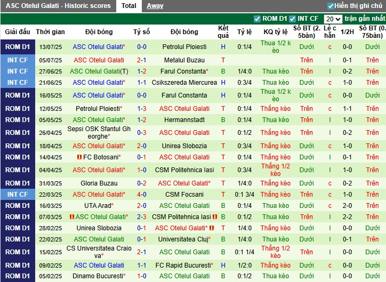Open the 2-3 score from 07/03/25 match
Image resolution: width=386 pixels, height=282 pixels.
pos(141,217)
